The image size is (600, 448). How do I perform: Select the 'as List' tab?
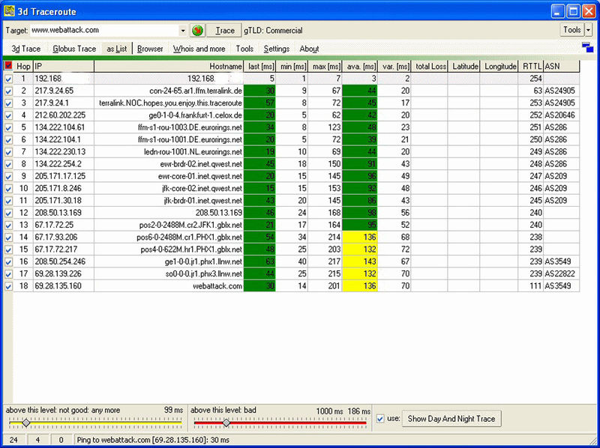[x=117, y=49]
